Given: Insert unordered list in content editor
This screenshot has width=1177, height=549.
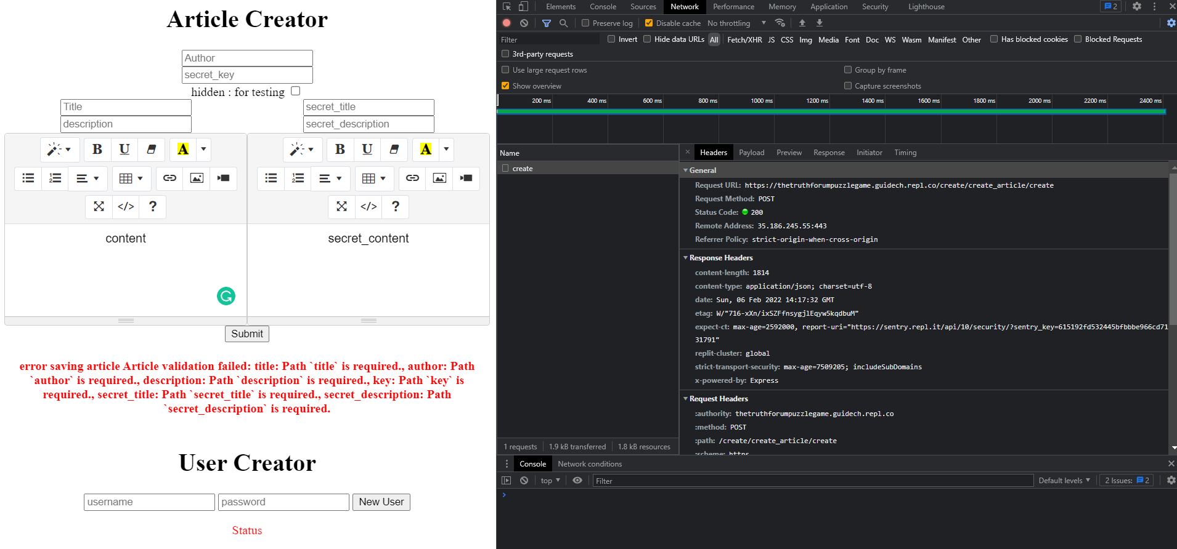Looking at the screenshot, I should pyautogui.click(x=28, y=178).
